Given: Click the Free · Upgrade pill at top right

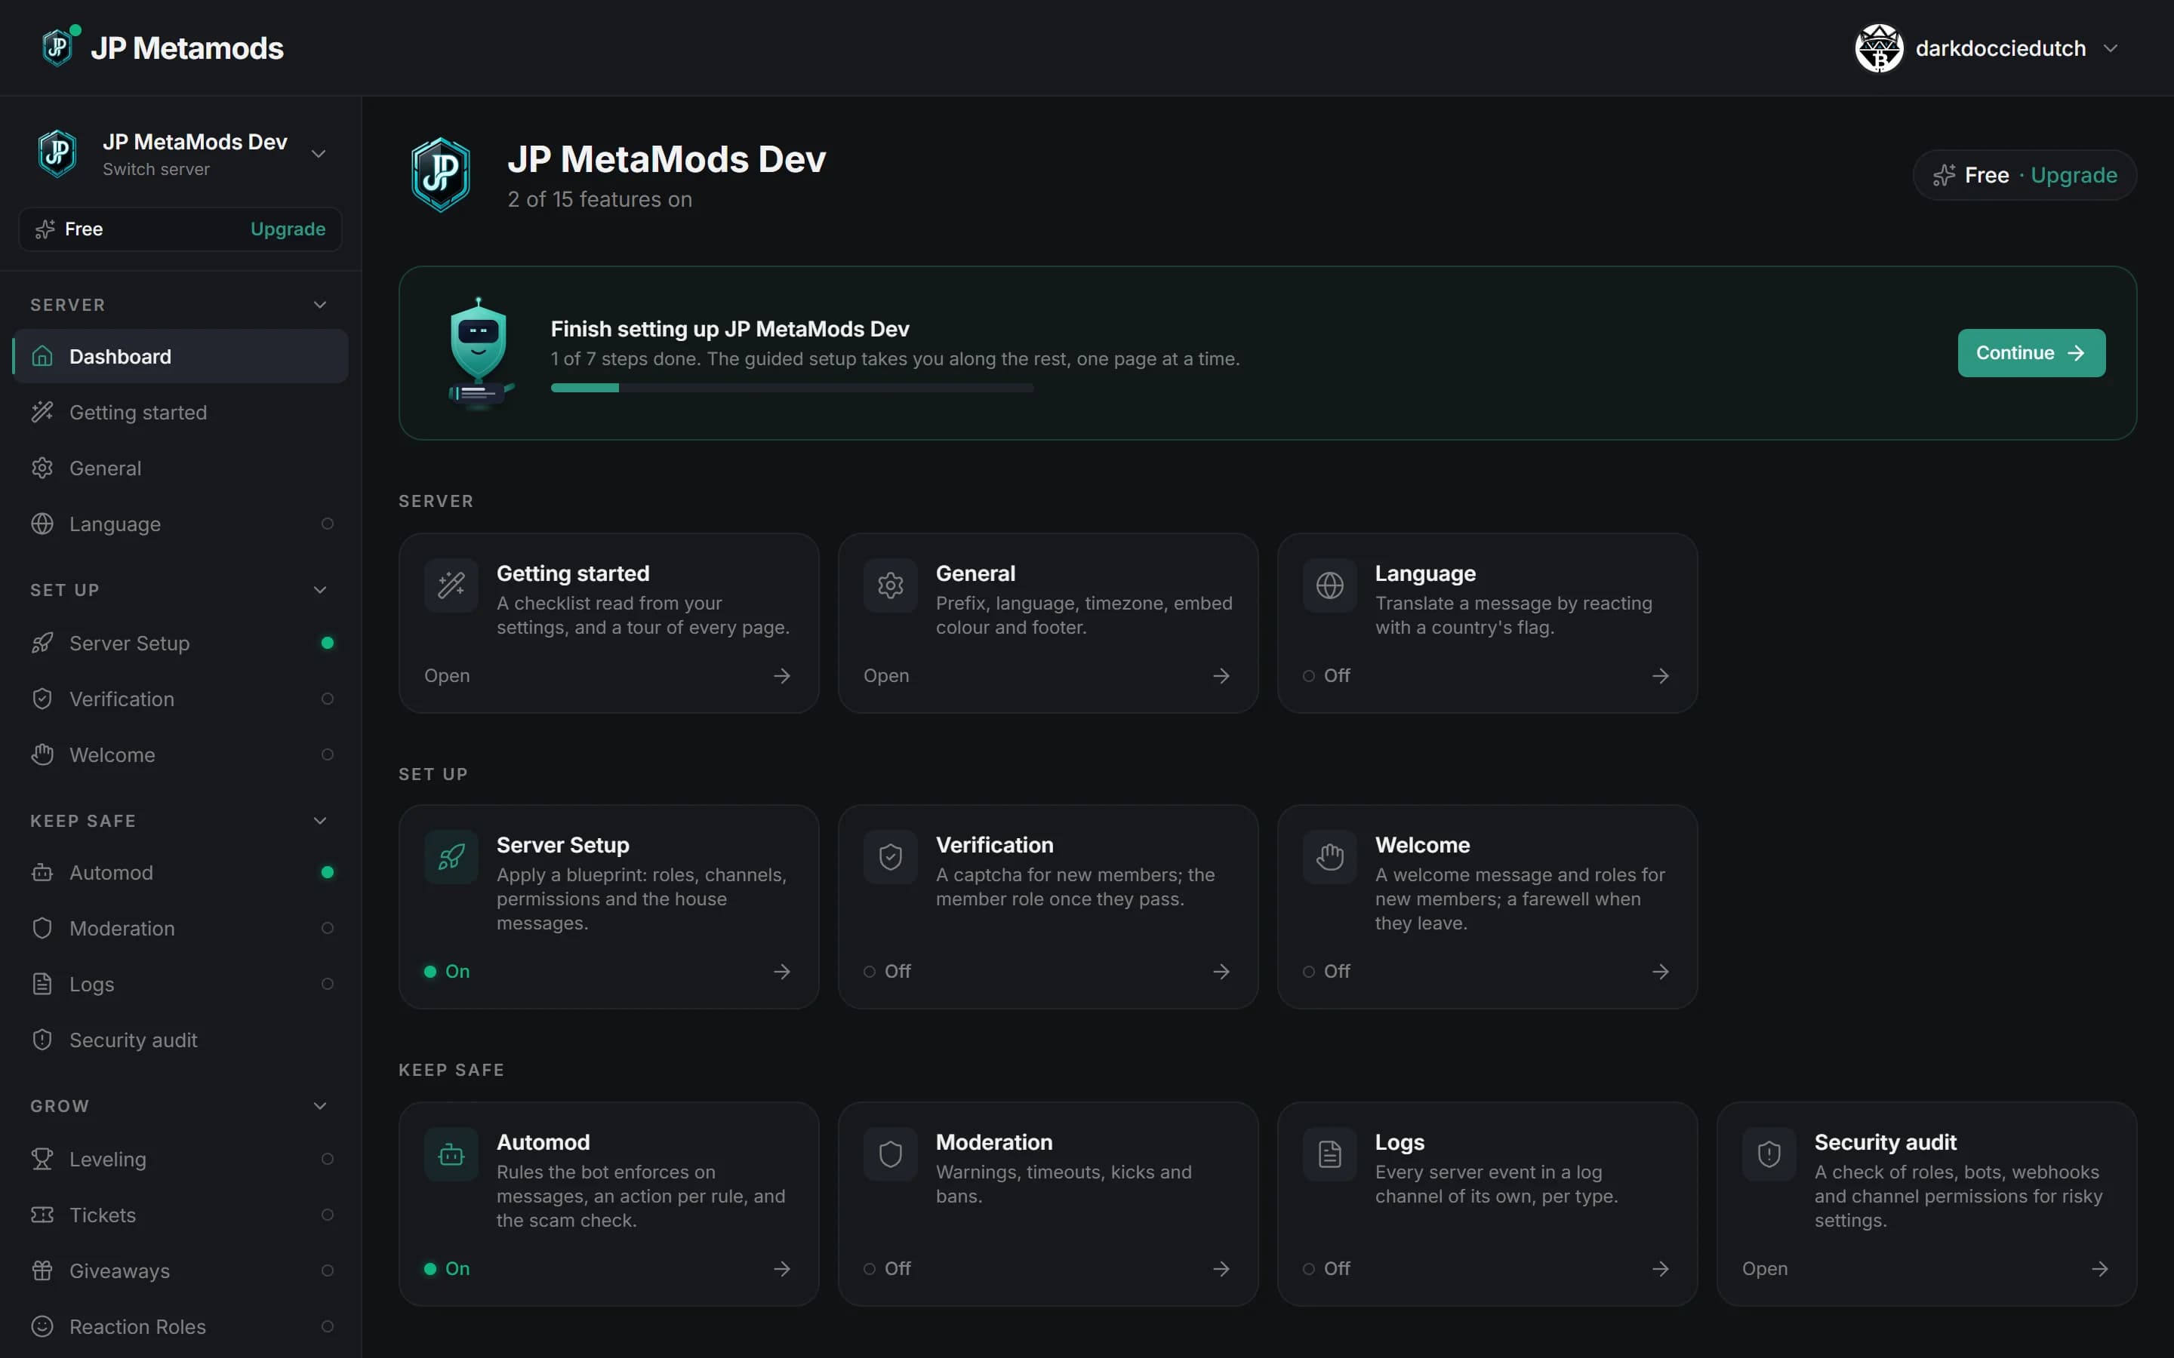Looking at the screenshot, I should click(2024, 175).
